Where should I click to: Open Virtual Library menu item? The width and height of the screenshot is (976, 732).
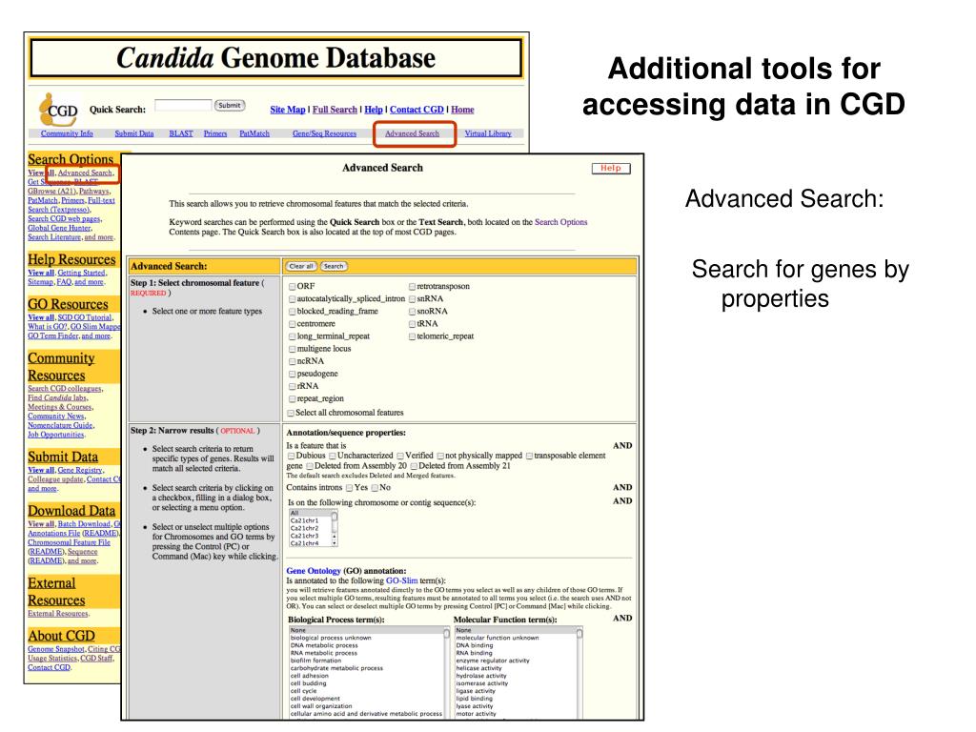(x=488, y=133)
